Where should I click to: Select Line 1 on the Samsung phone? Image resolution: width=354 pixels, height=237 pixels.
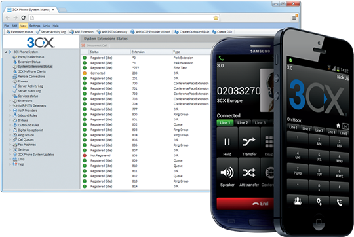pyautogui.click(x=225, y=122)
